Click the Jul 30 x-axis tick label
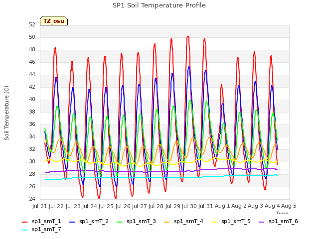Image resolution: width=319 pixels, height=239 pixels. (189, 206)
